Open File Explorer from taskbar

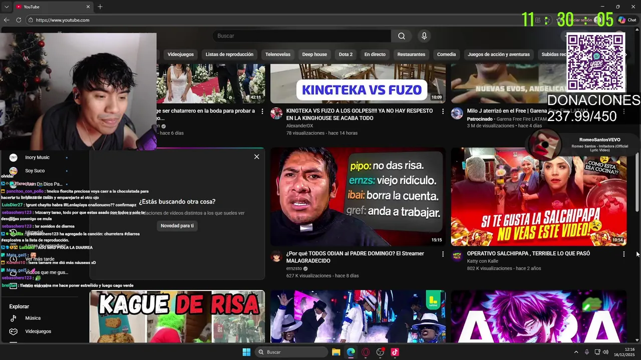tap(336, 352)
